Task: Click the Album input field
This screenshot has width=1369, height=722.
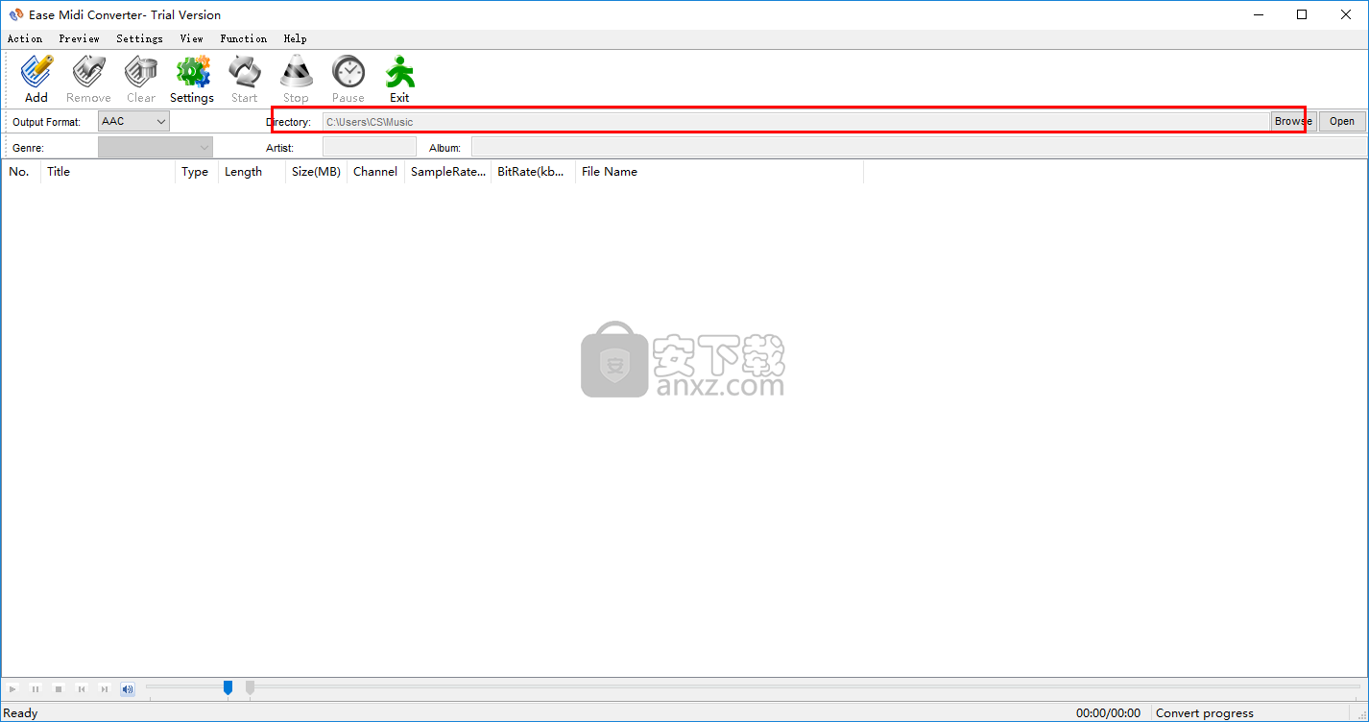Action: pyautogui.click(x=919, y=147)
